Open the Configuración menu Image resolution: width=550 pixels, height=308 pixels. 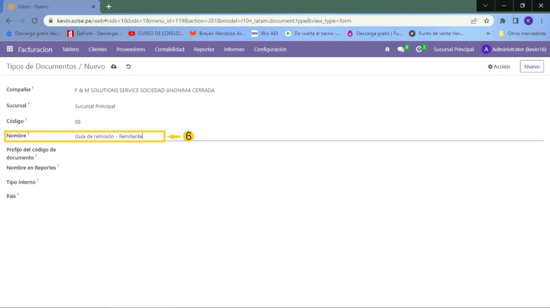coord(270,49)
